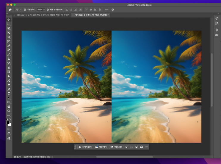Click the background white color swatch
Viewport: 221px width, 164px height.
click(10, 125)
